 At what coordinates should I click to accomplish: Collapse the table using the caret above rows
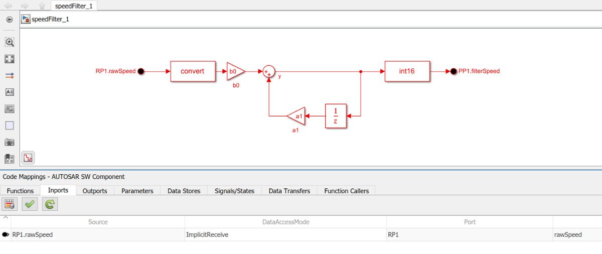(6, 218)
